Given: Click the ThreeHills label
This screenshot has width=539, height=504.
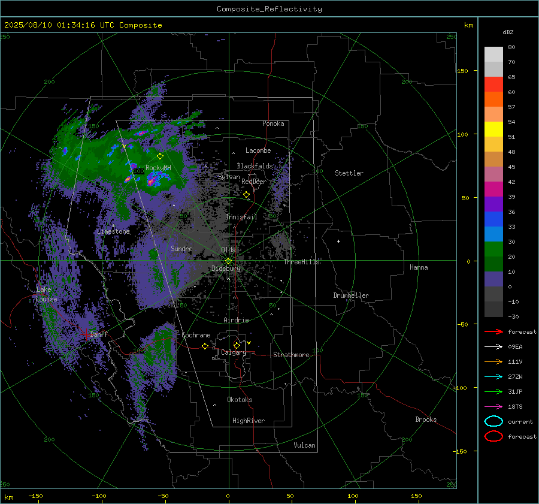Looking at the screenshot, I should (x=301, y=262).
